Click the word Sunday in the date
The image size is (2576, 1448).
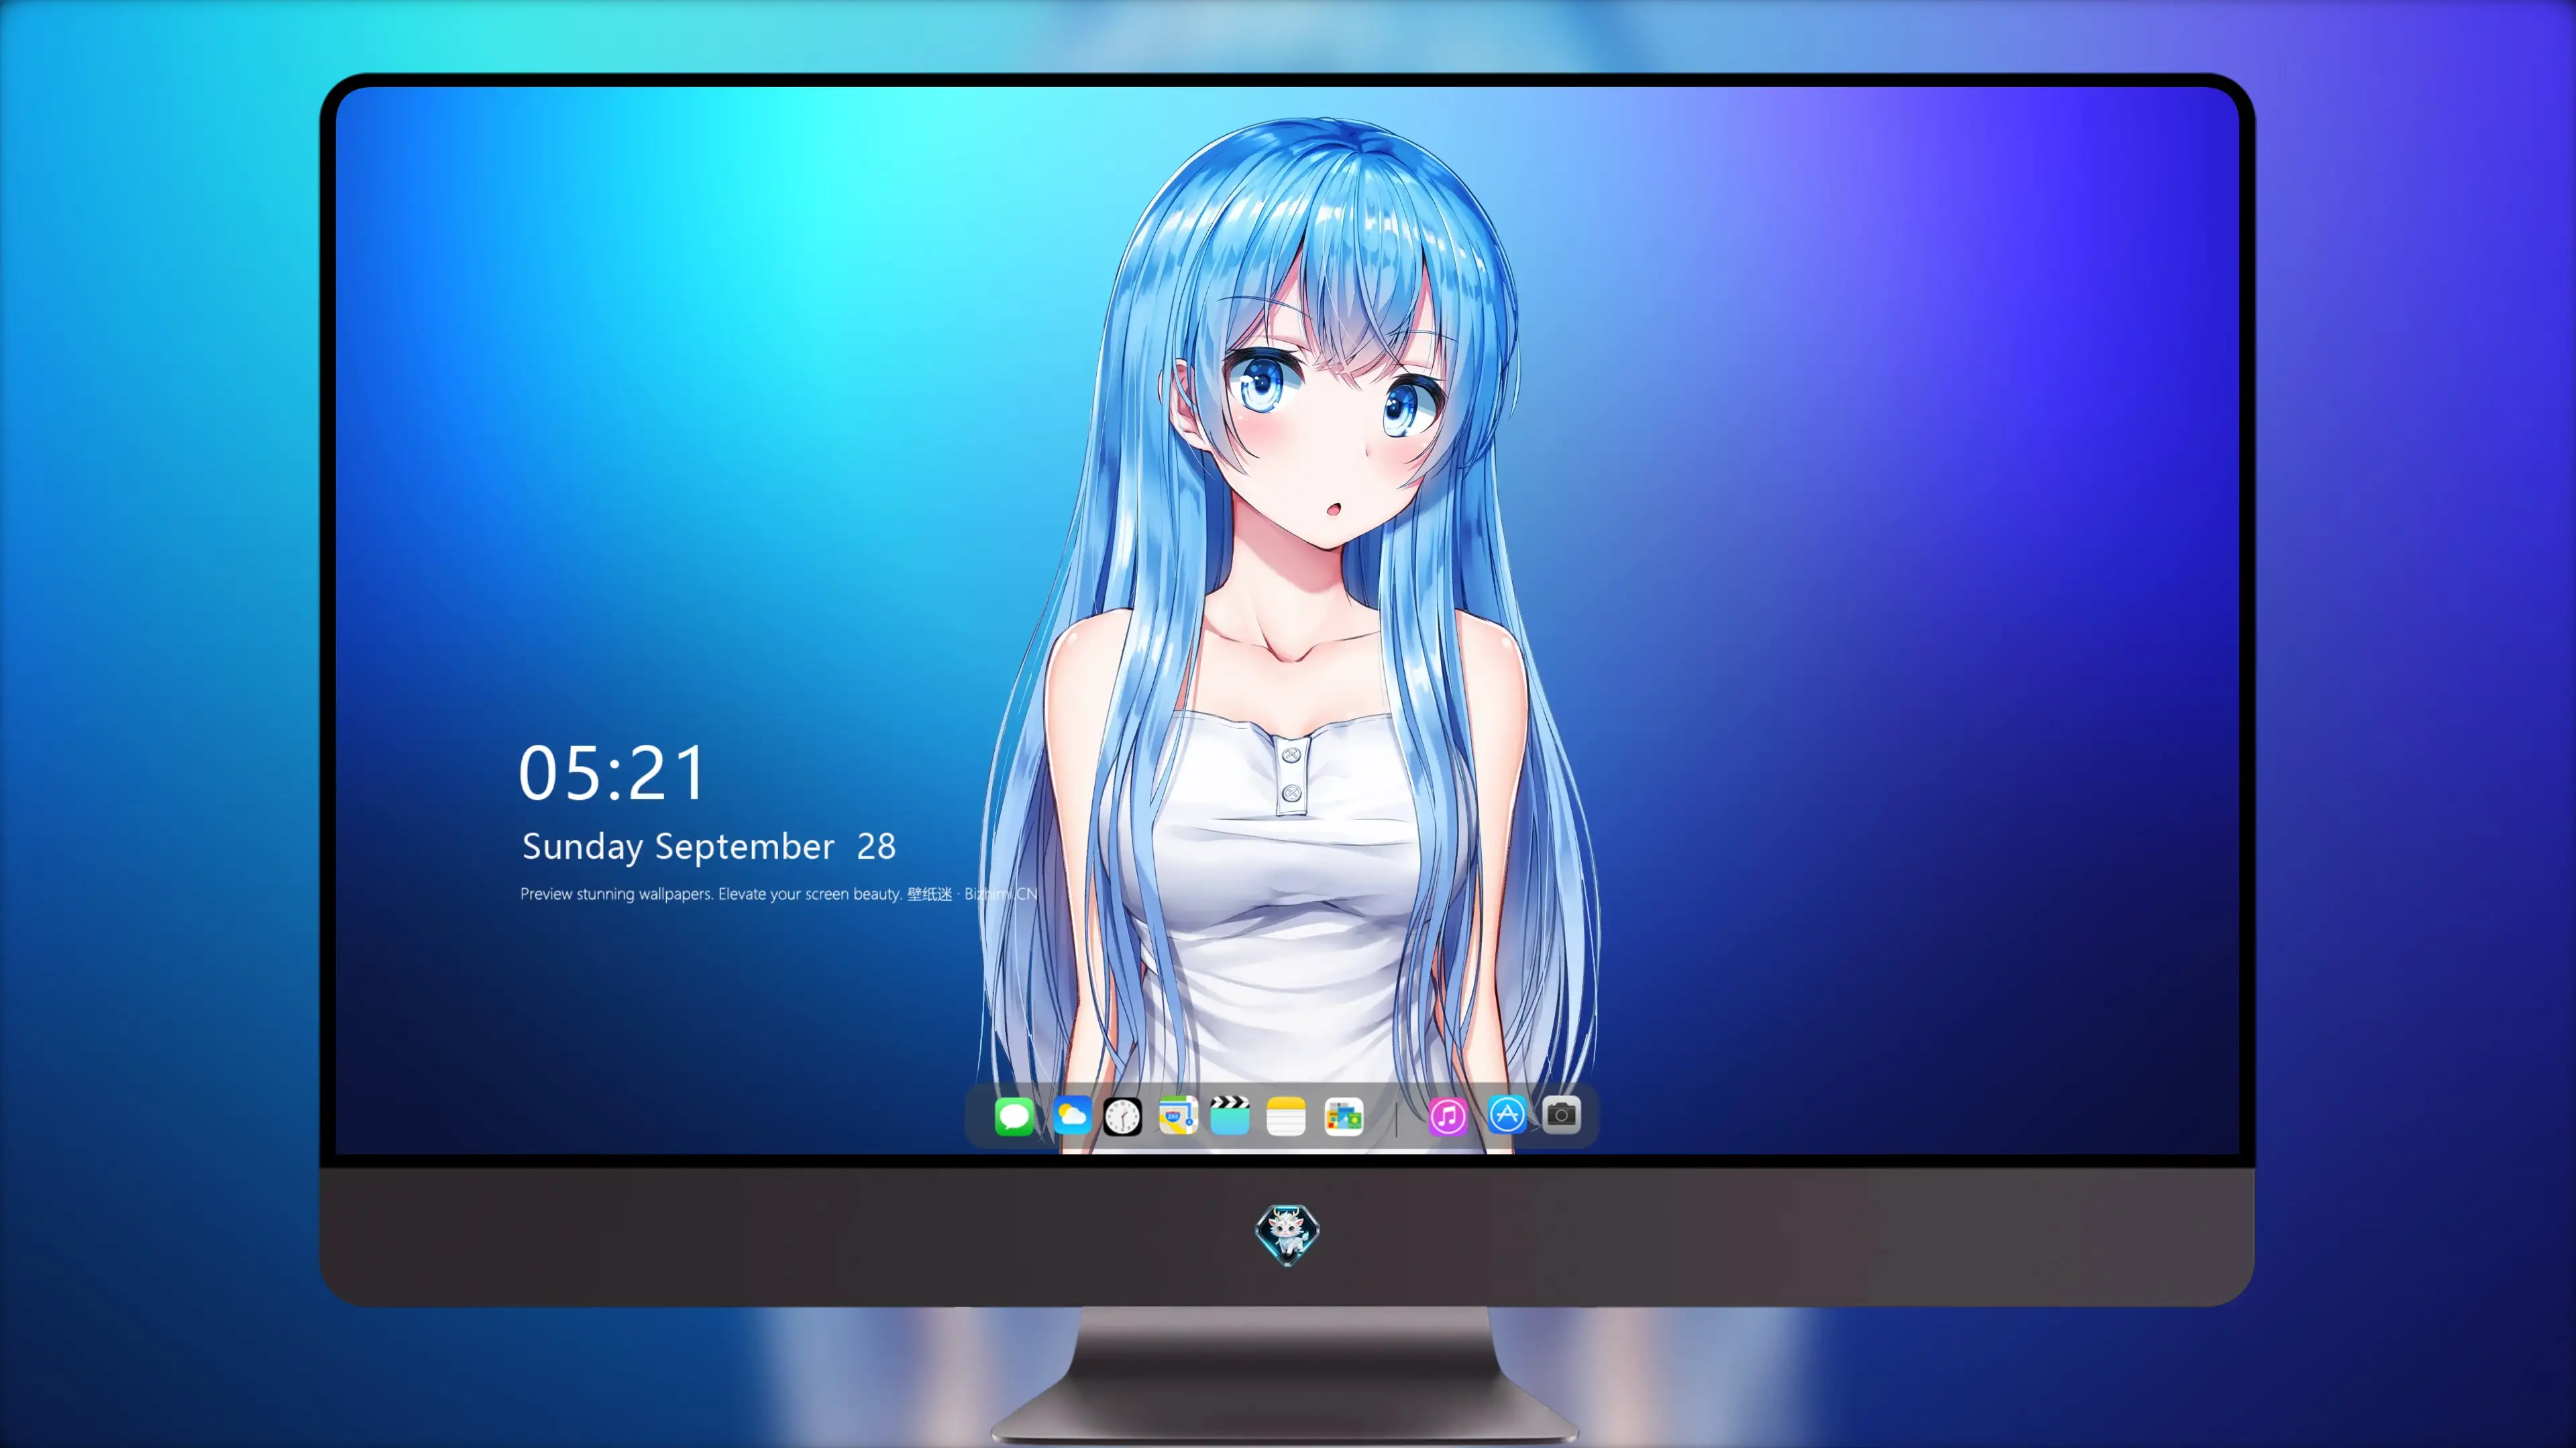click(x=582, y=847)
